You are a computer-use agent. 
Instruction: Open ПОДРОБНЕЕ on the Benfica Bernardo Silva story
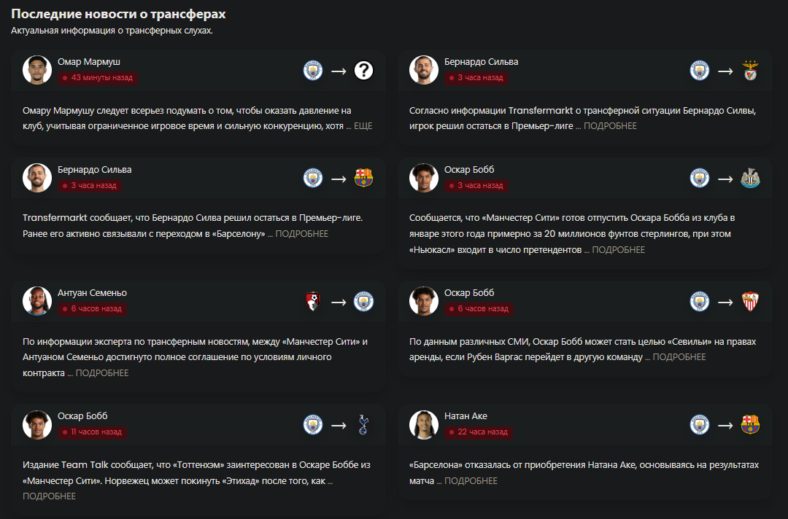click(610, 126)
